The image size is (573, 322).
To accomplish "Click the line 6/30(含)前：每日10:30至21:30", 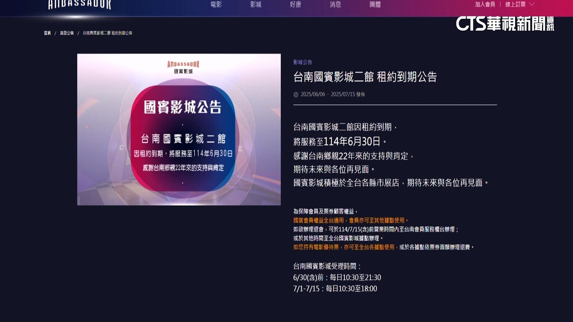I will point(337,277).
